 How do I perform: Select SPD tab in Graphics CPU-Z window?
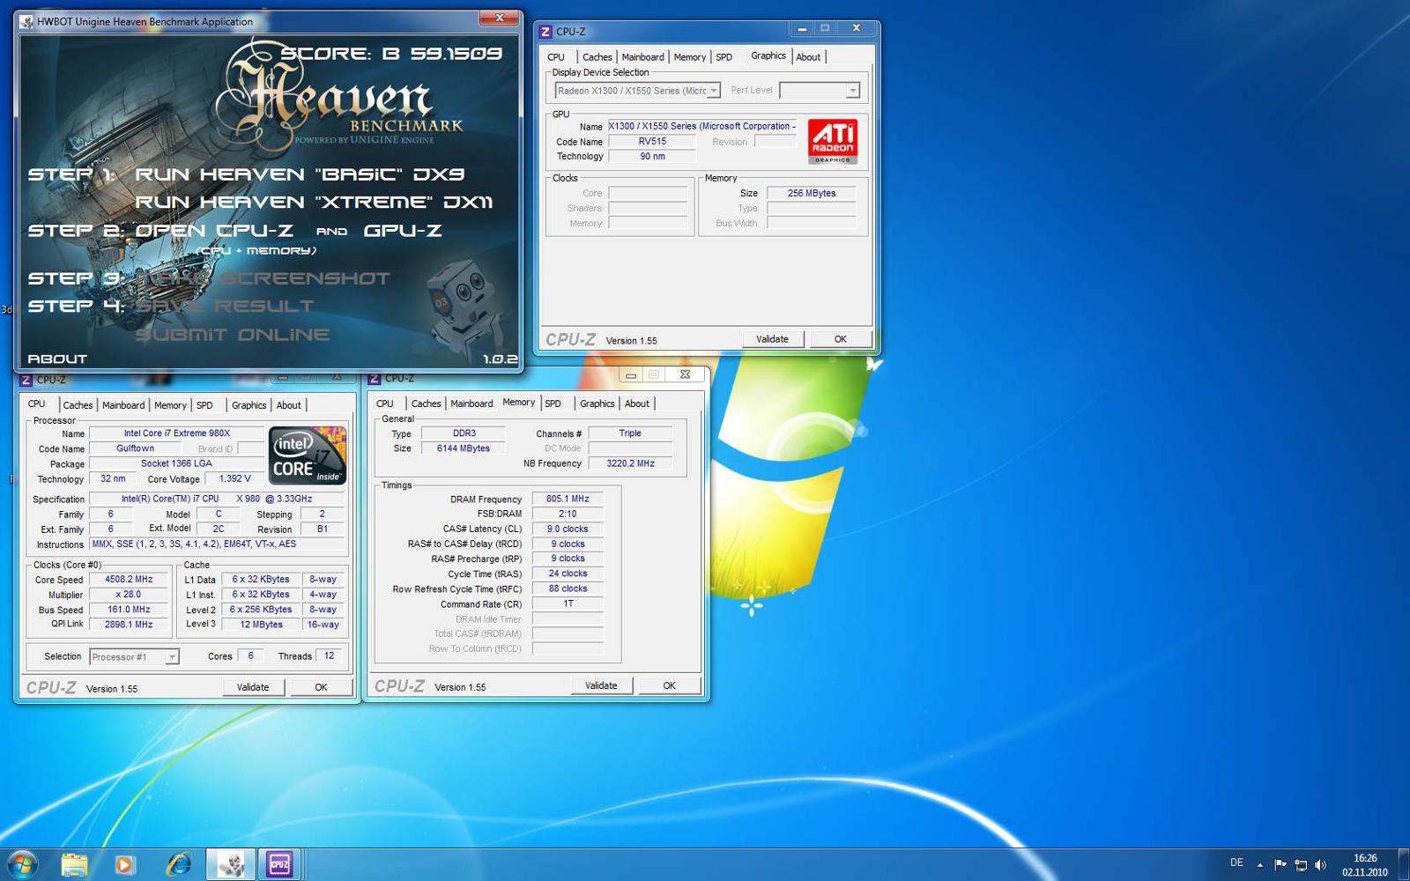click(724, 57)
